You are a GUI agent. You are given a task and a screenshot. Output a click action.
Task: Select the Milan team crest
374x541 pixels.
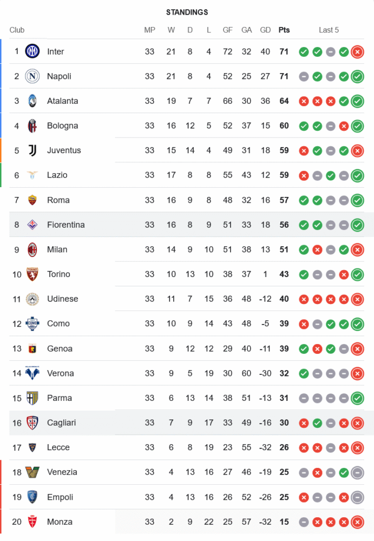[x=32, y=249]
